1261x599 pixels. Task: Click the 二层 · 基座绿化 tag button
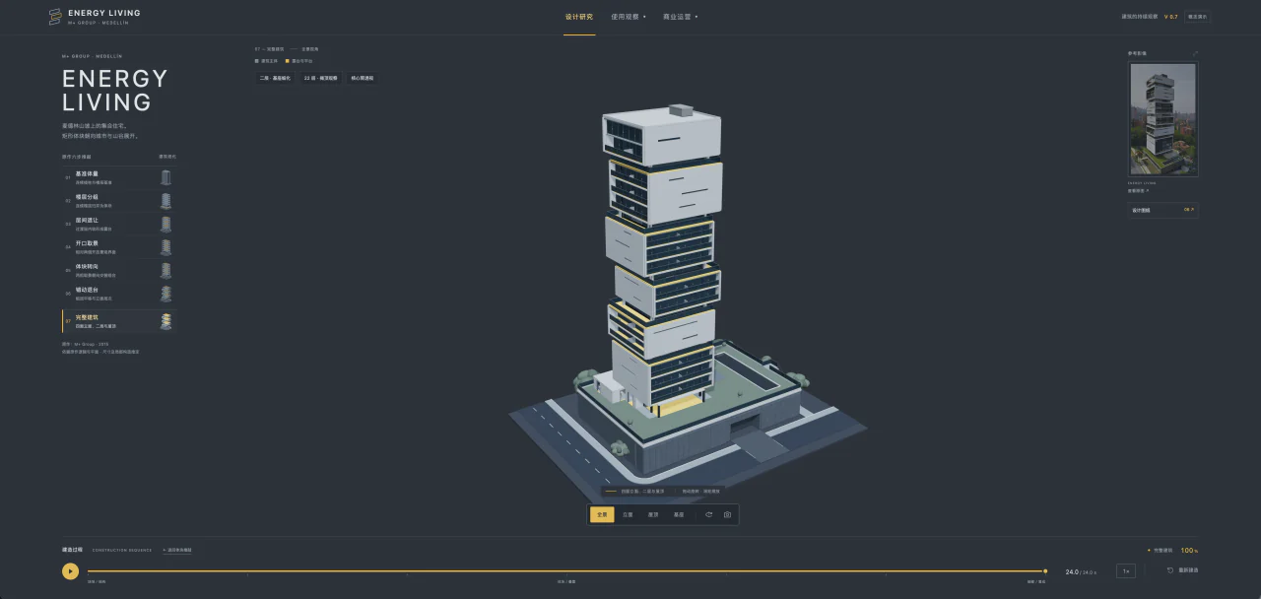click(275, 78)
